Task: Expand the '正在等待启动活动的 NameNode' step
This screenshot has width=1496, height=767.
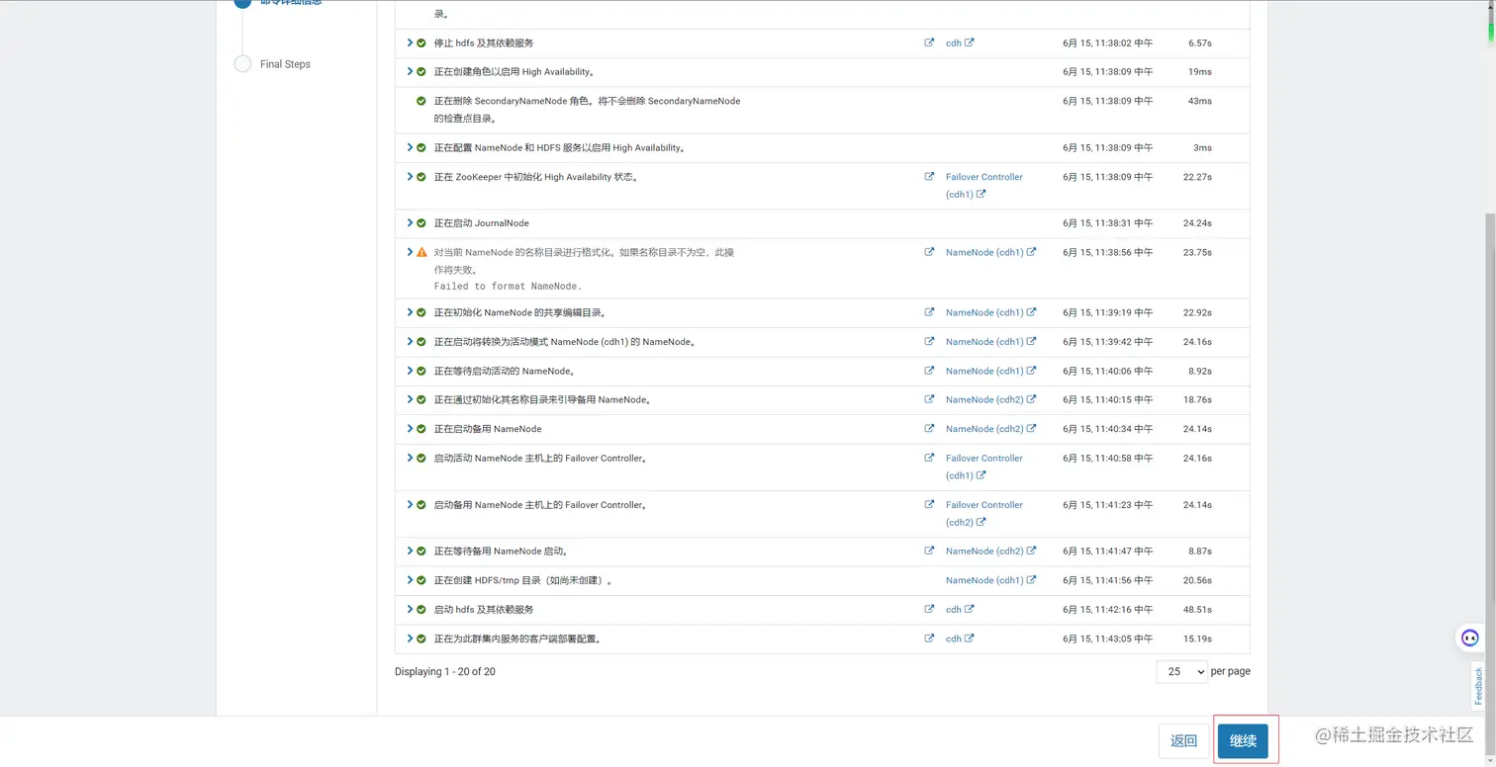Action: point(410,371)
